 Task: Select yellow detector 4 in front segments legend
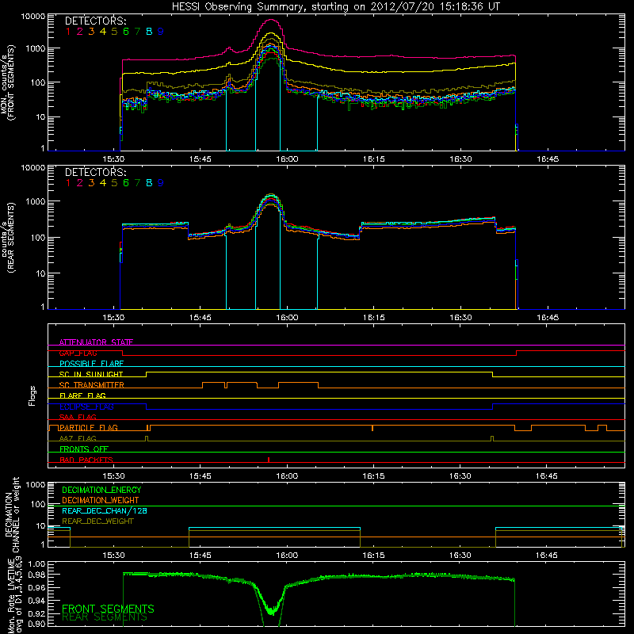point(103,32)
